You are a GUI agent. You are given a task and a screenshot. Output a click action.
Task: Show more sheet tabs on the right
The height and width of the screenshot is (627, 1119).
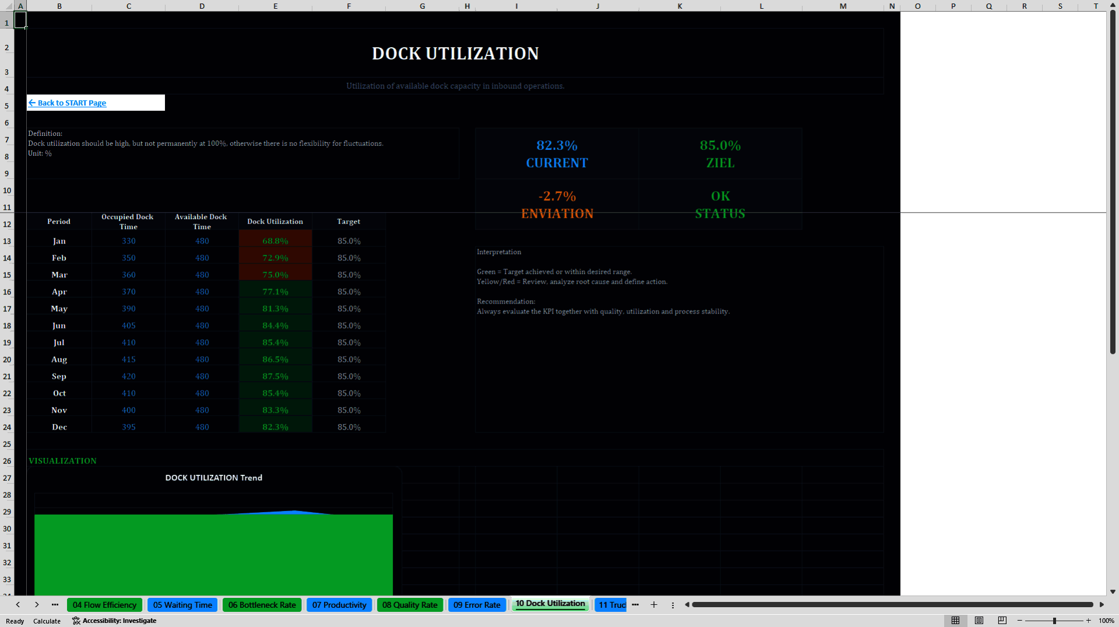(x=635, y=605)
